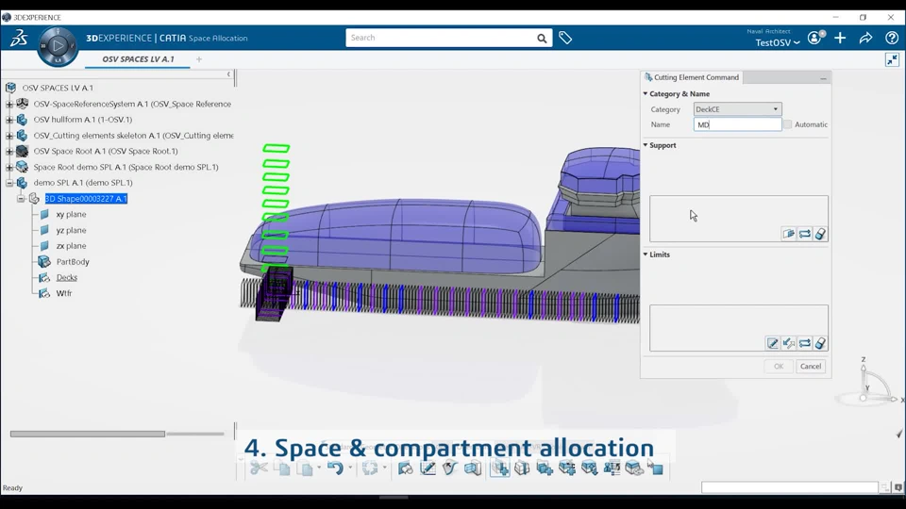Add a new tab with plus
Image resolution: width=906 pixels, height=509 pixels.
[199, 58]
